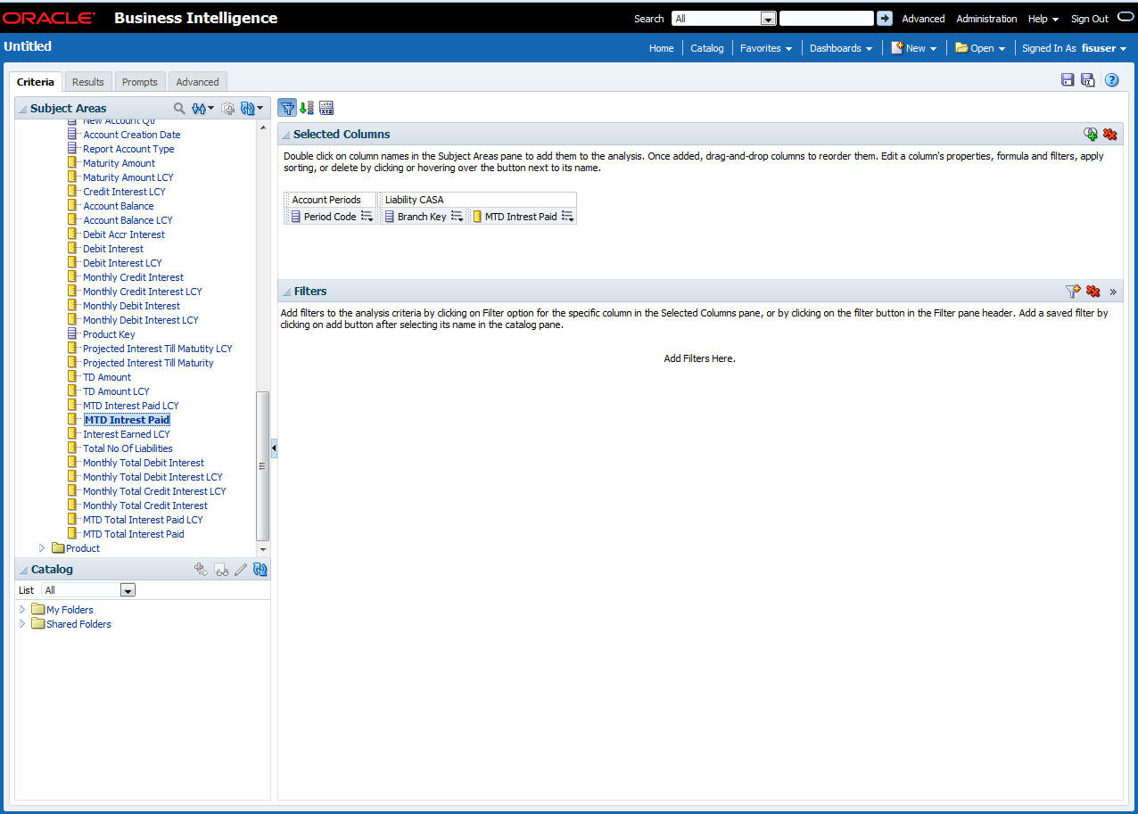Open the Help dropdown menu
The height and width of the screenshot is (814, 1138).
tap(1043, 18)
